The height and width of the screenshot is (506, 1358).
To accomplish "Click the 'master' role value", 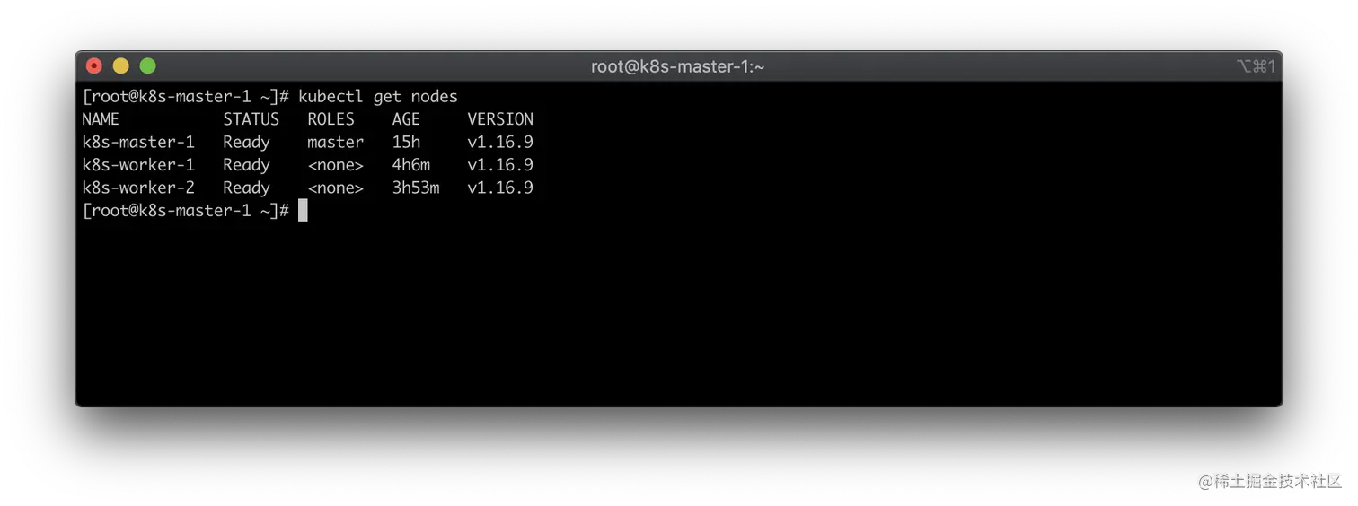I will 336,142.
